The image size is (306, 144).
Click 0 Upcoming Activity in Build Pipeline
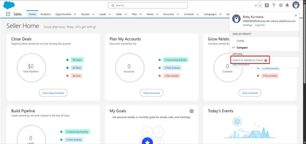point(77,132)
